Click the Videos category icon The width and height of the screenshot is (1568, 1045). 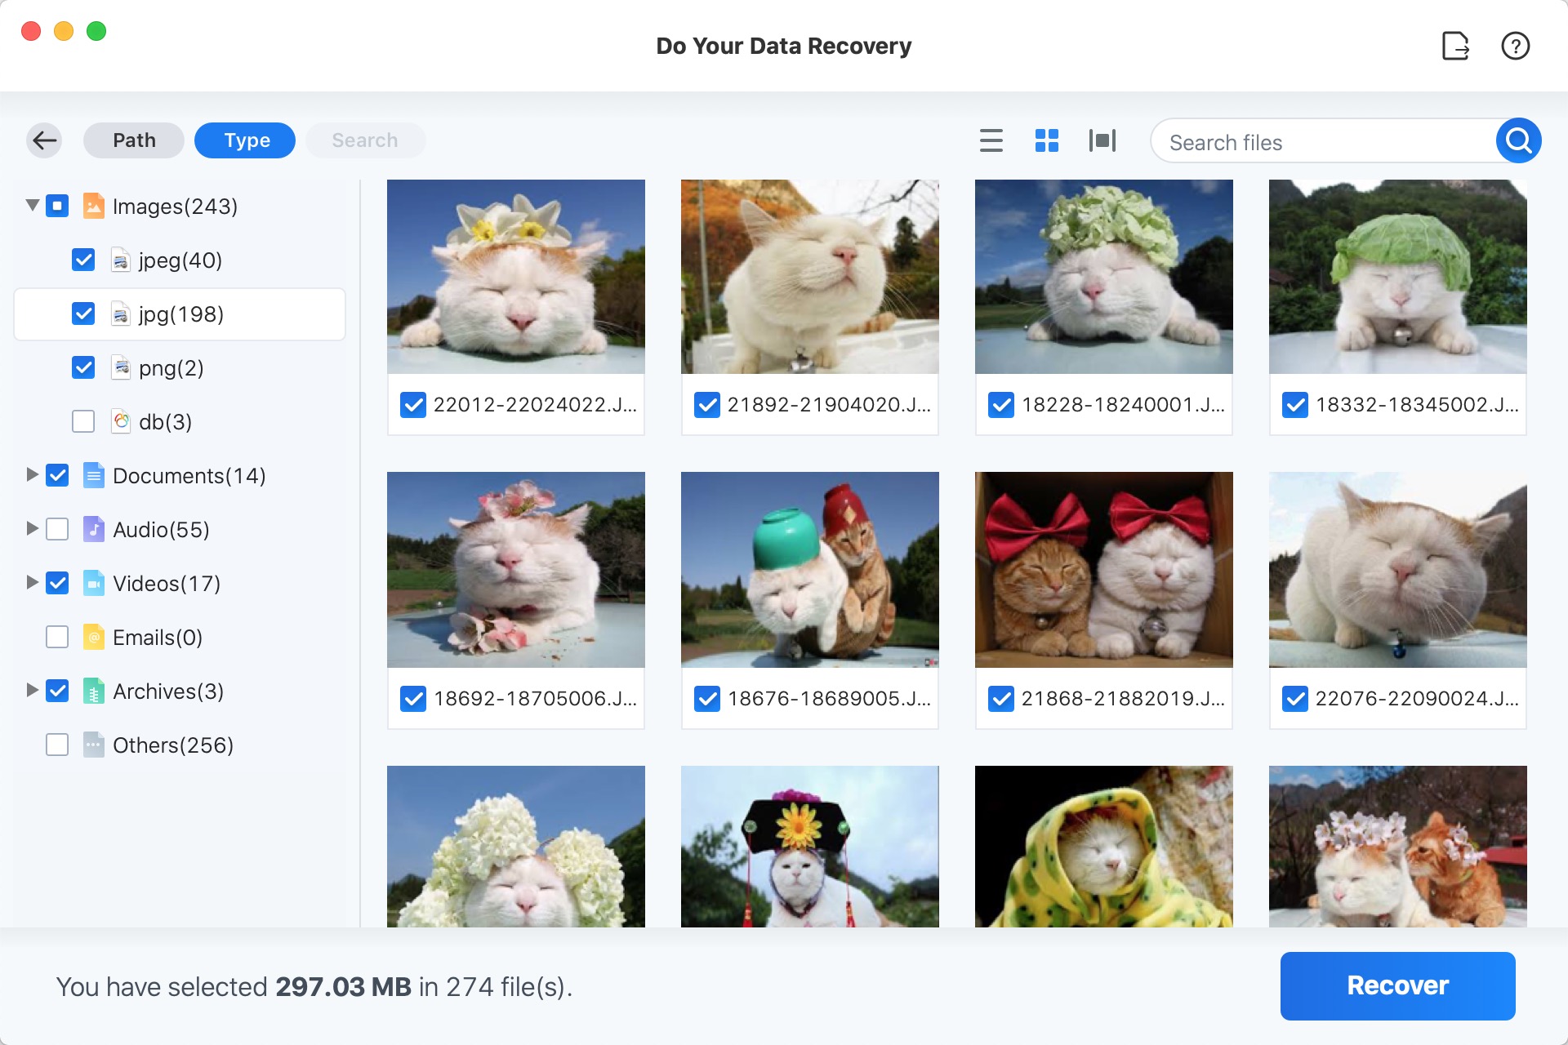(94, 583)
